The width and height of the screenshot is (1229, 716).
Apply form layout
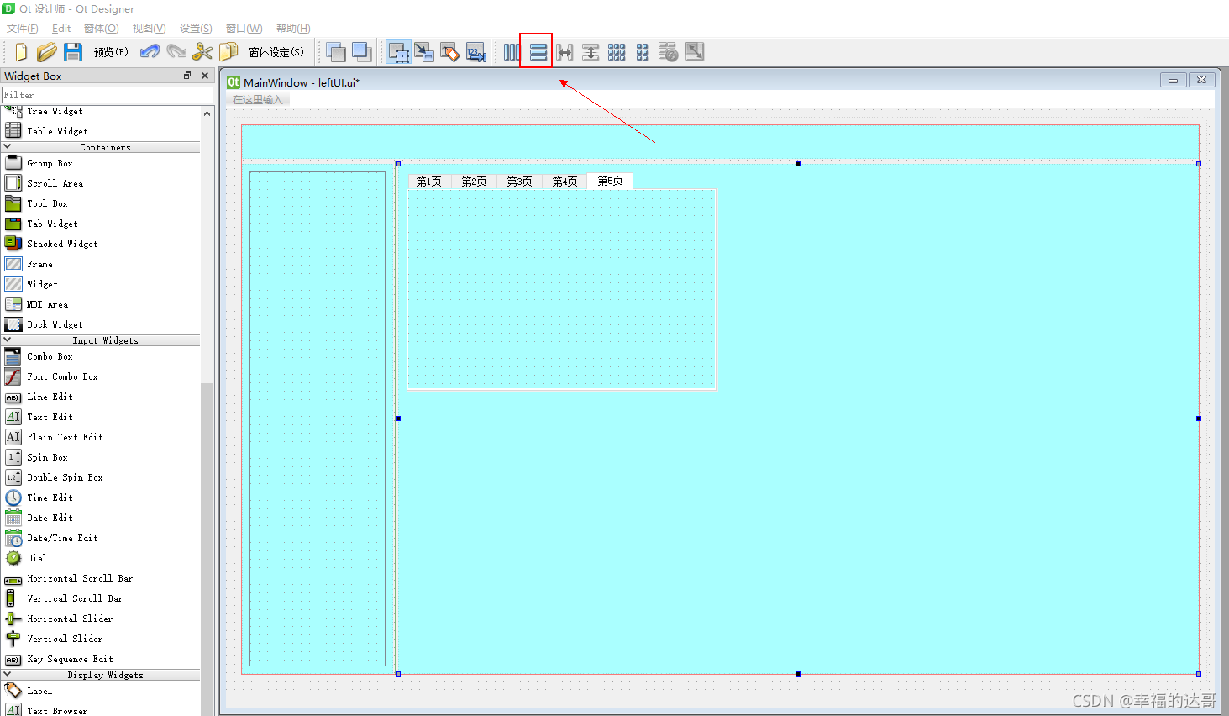tap(643, 52)
